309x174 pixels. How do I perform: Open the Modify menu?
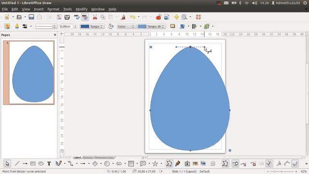coord(82,9)
